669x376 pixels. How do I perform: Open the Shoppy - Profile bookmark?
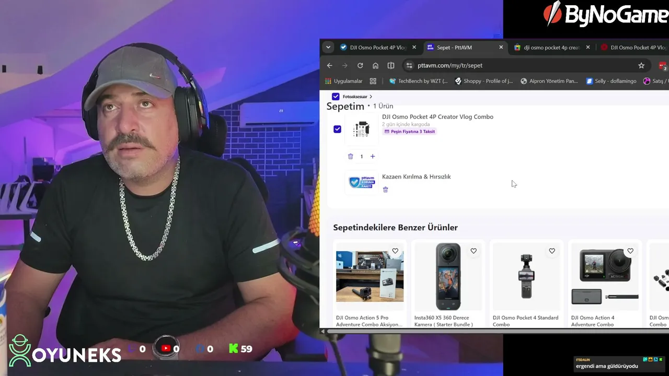click(x=484, y=81)
